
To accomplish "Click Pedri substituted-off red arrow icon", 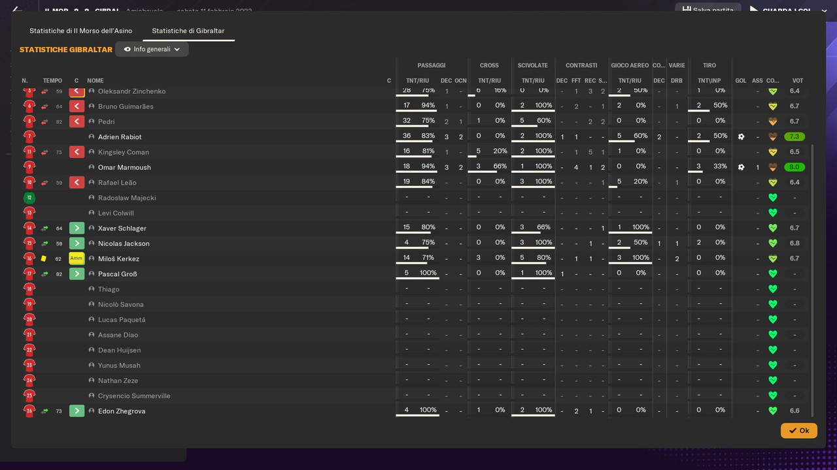I will (77, 121).
